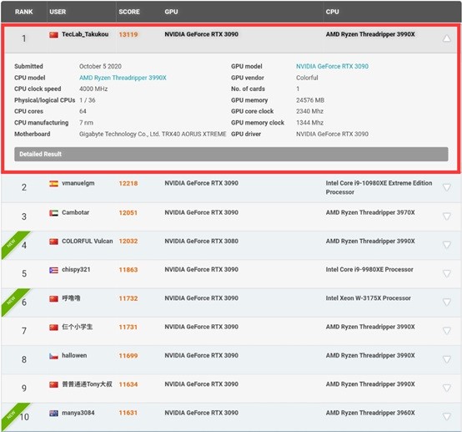Expand the COLORFUL Vulcan row details
462x432 pixels.
click(447, 245)
